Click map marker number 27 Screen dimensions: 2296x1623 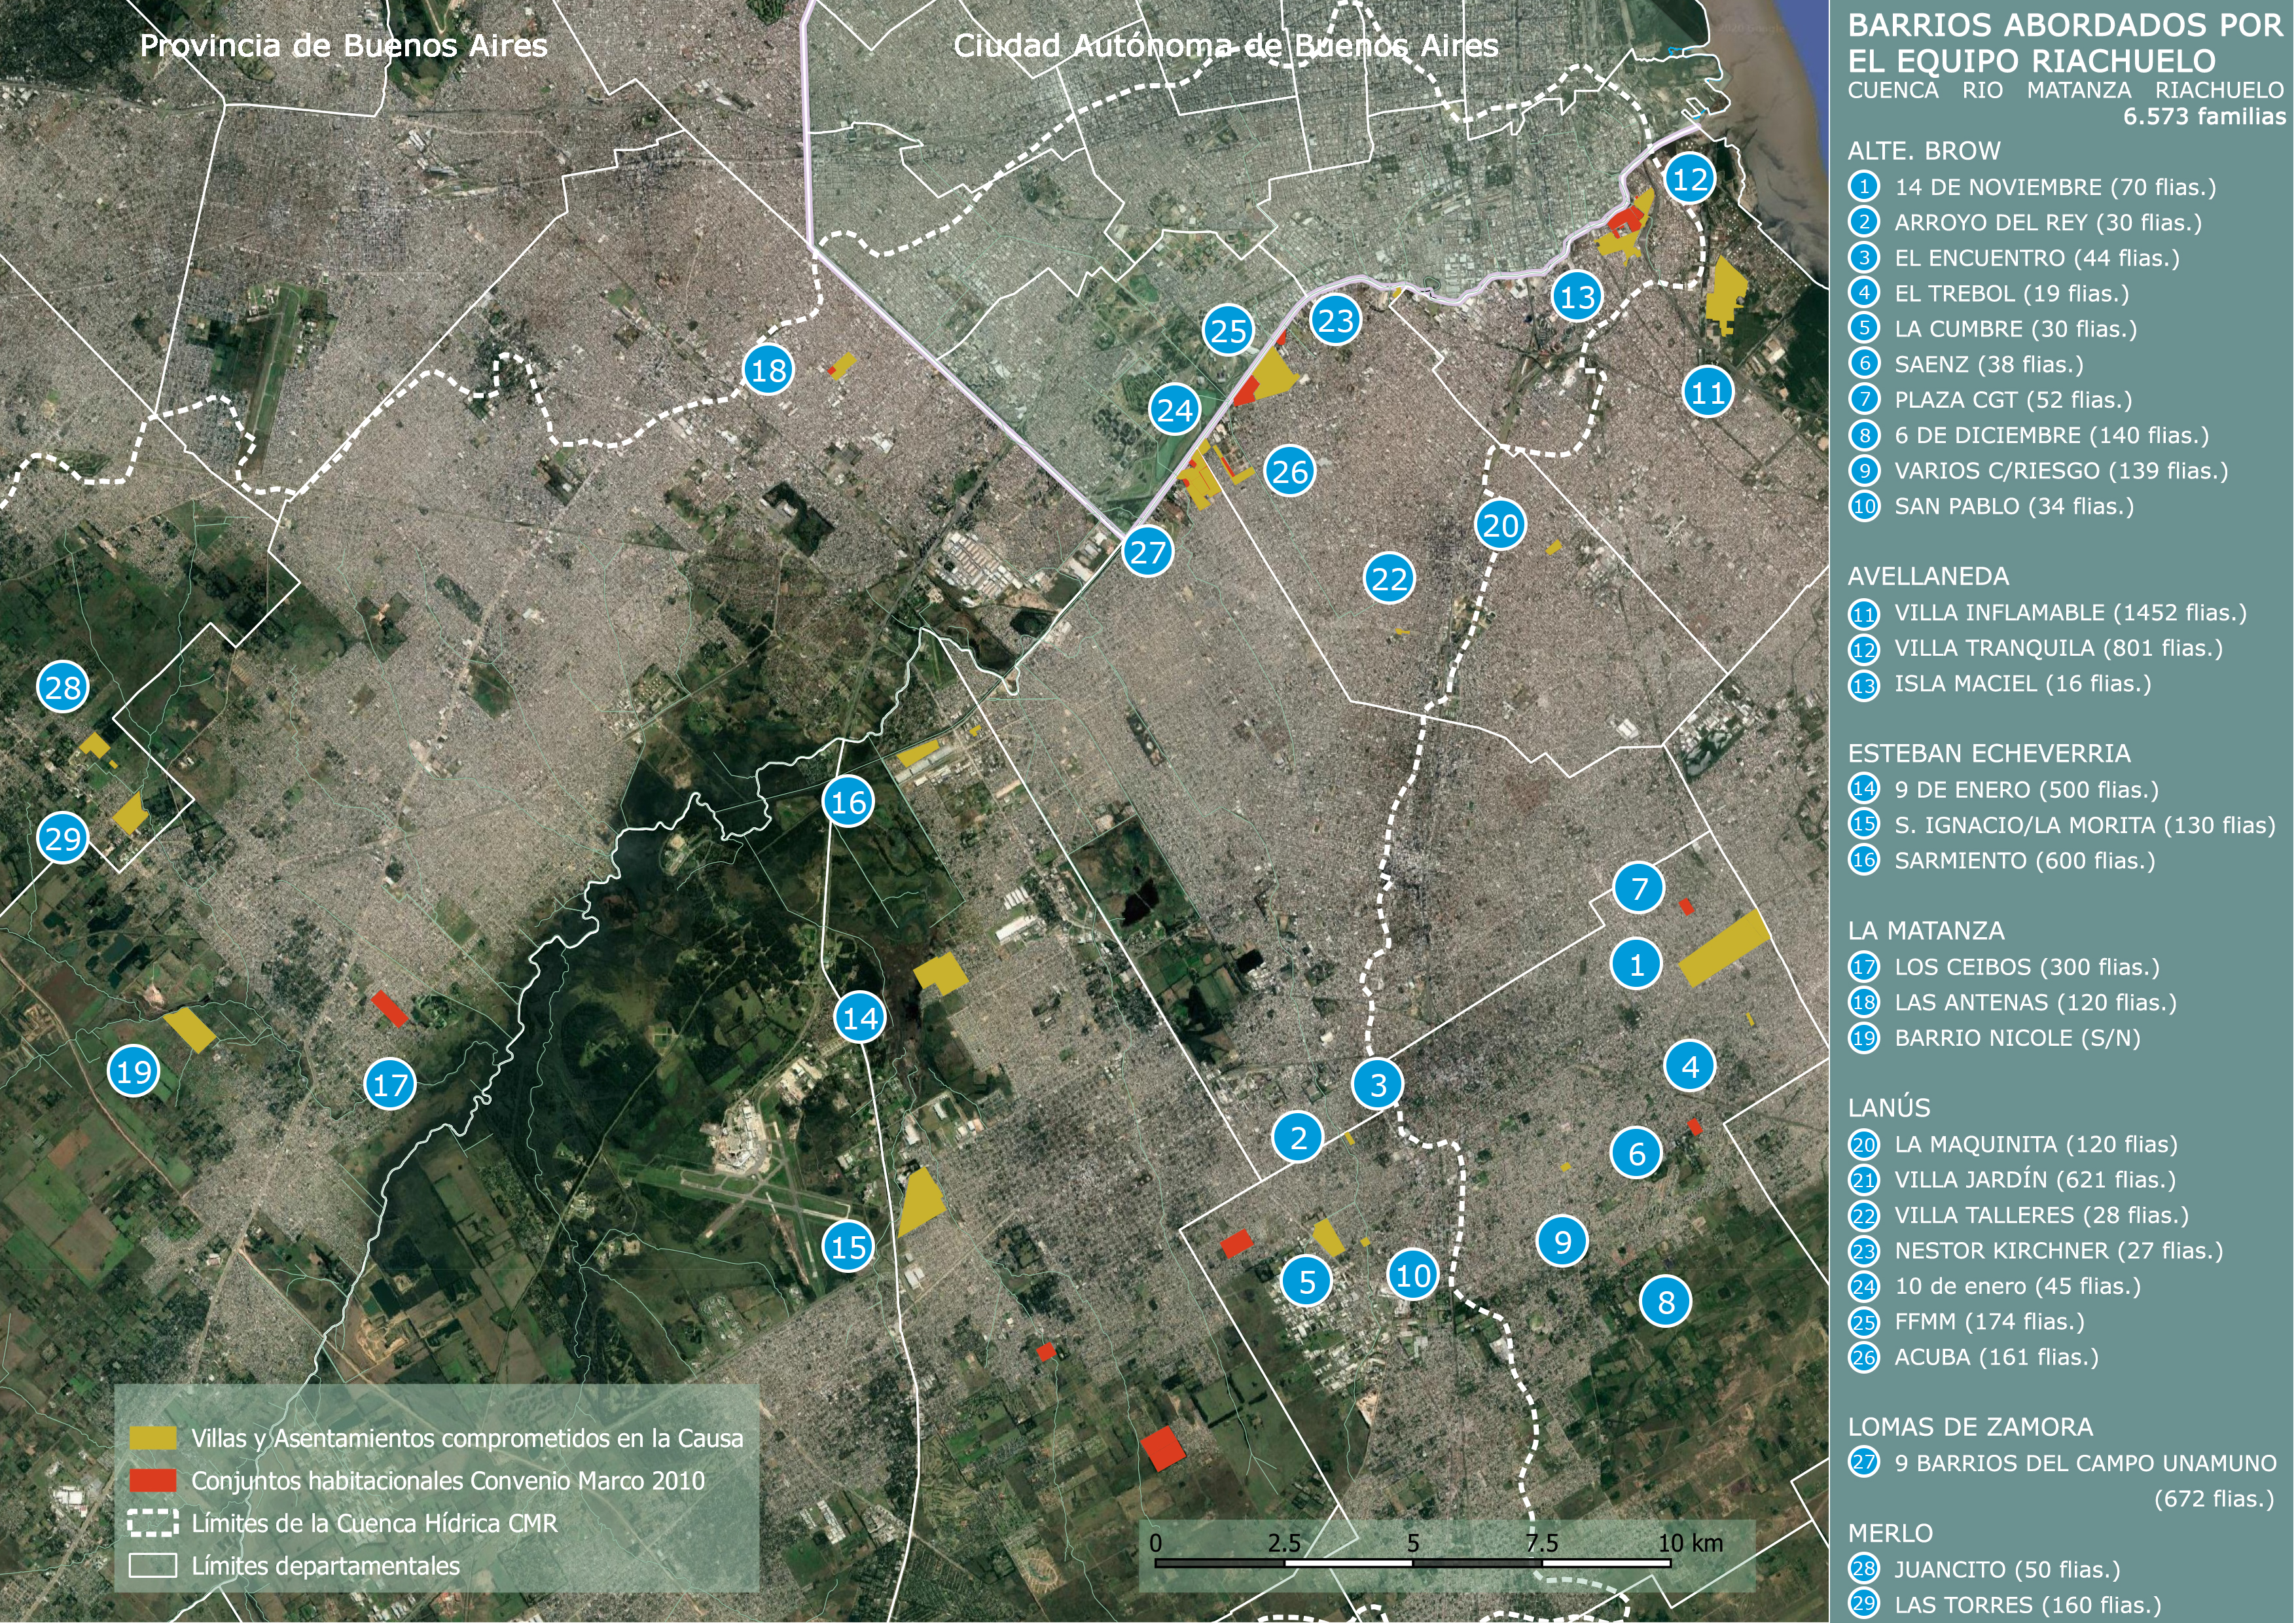tap(1147, 552)
